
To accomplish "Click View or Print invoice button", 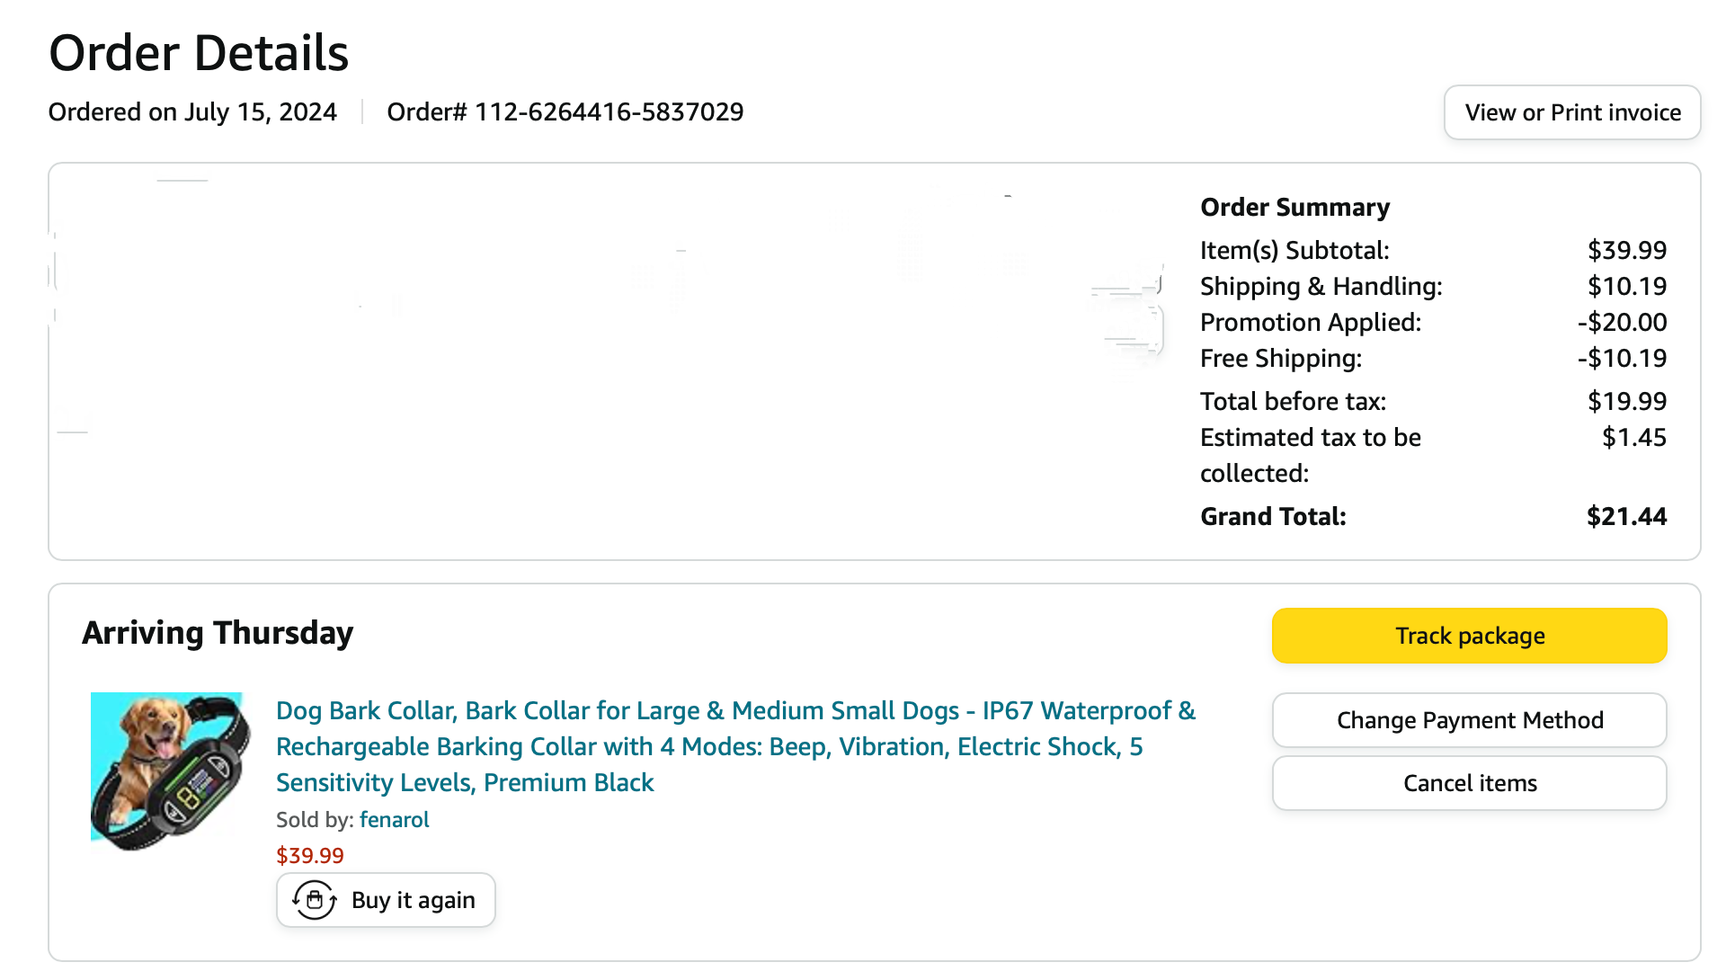I will click(1571, 112).
